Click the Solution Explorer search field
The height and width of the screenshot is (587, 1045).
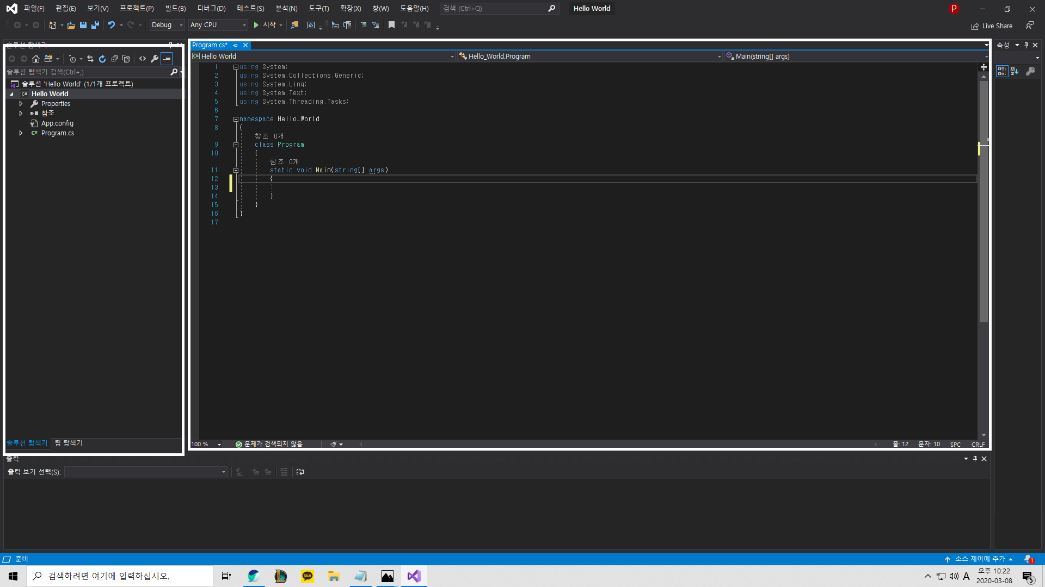click(x=87, y=72)
